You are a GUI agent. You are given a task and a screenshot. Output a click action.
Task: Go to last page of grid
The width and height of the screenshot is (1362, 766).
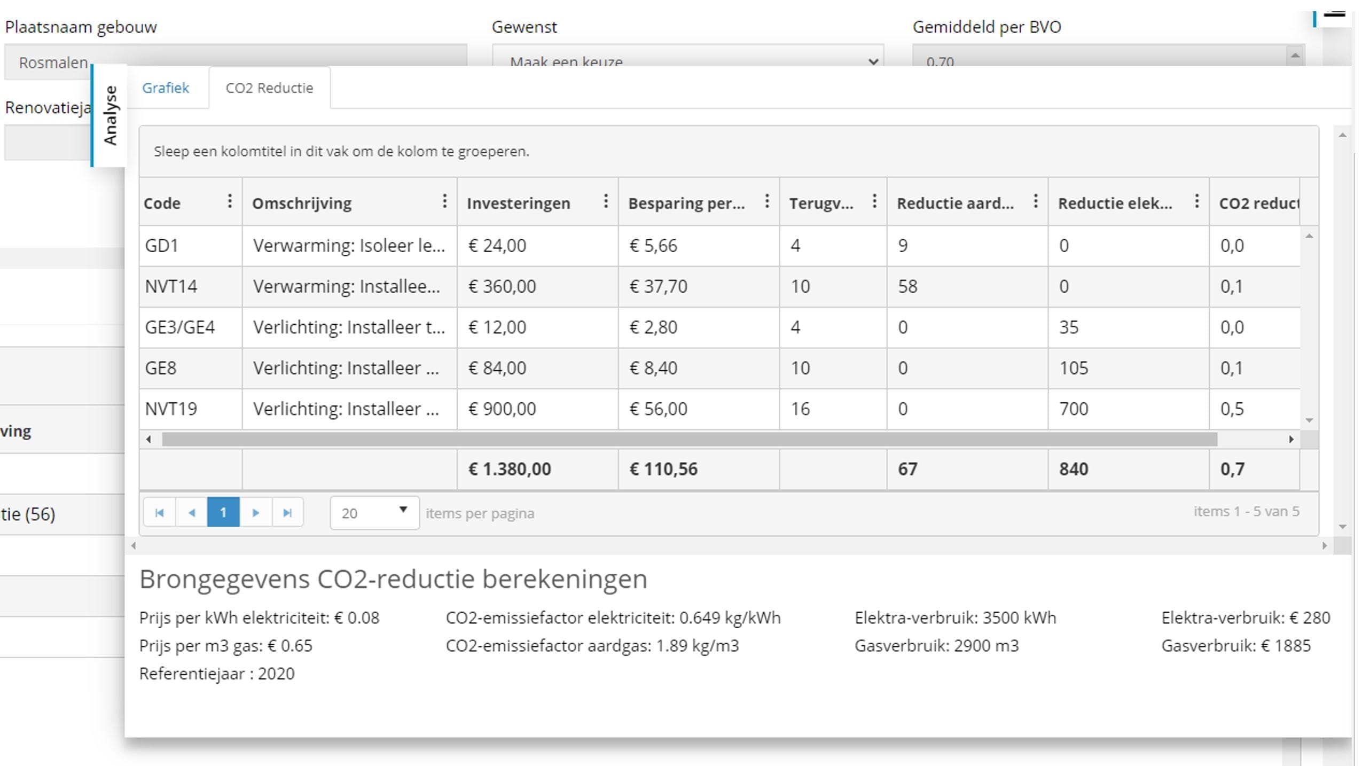(x=287, y=513)
